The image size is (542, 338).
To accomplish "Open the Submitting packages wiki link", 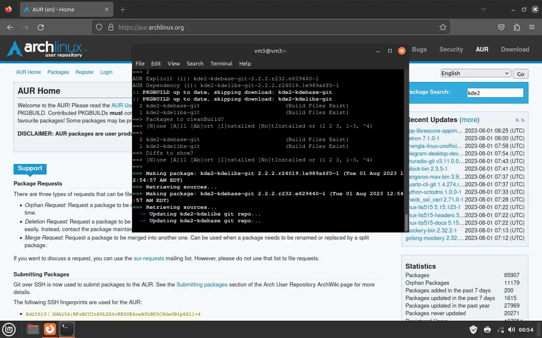I will 202,284.
